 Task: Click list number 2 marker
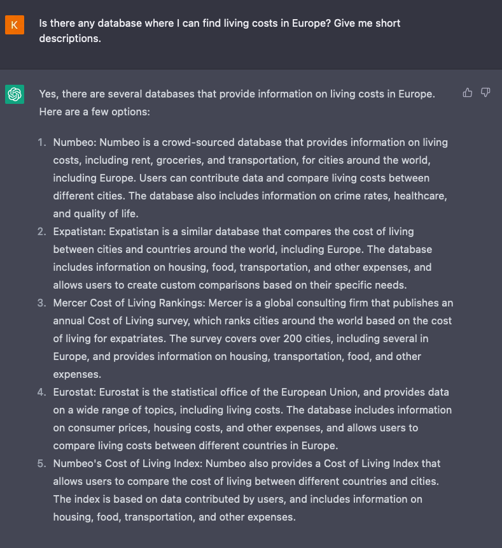42,231
